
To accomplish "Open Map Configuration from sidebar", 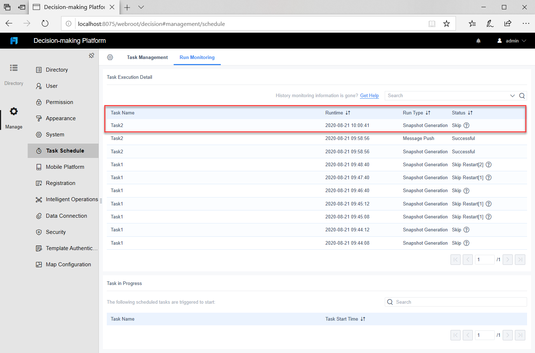I will coord(68,264).
